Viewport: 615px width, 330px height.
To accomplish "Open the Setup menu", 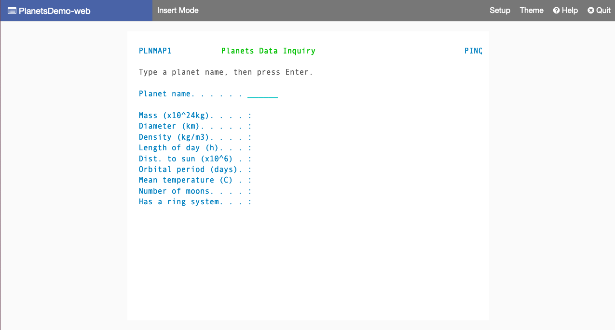I will tap(500, 10).
